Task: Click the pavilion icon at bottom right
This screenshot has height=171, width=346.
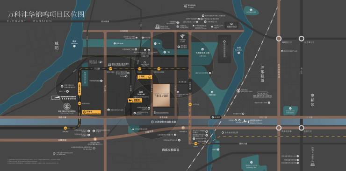Action: pyautogui.click(x=312, y=164)
